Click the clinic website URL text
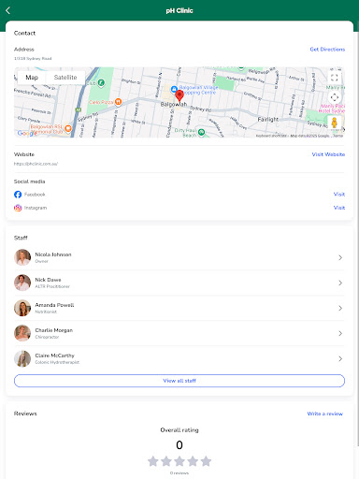This screenshot has width=359, height=479. coord(36,164)
